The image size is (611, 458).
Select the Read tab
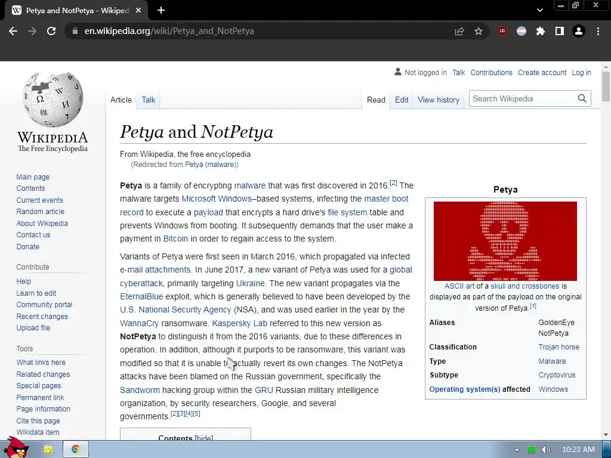(x=376, y=100)
